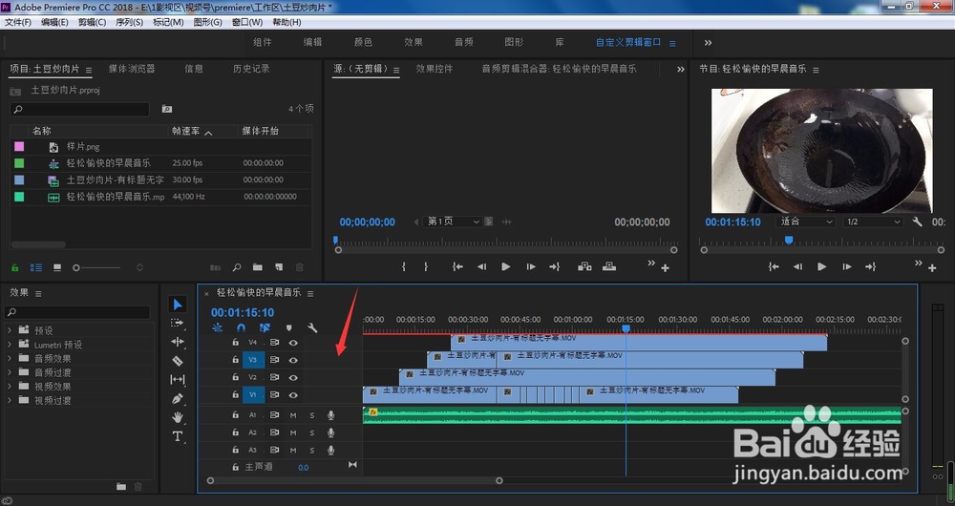Click New Item icon in Project panel

[x=279, y=267]
